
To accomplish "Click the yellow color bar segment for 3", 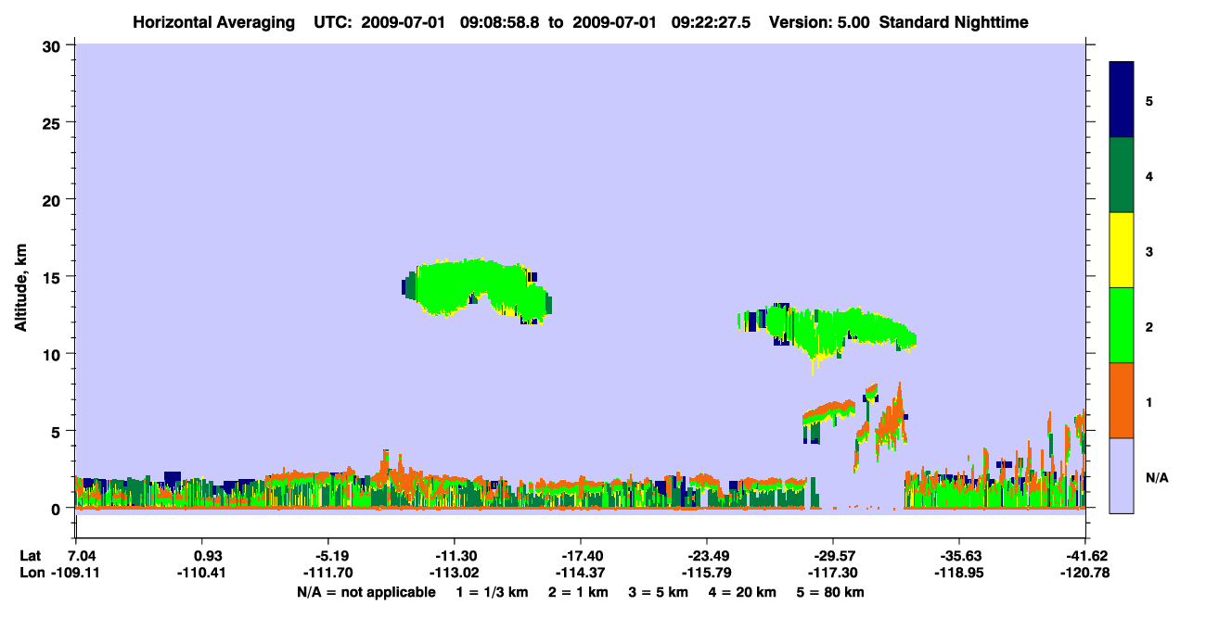I will [1122, 250].
